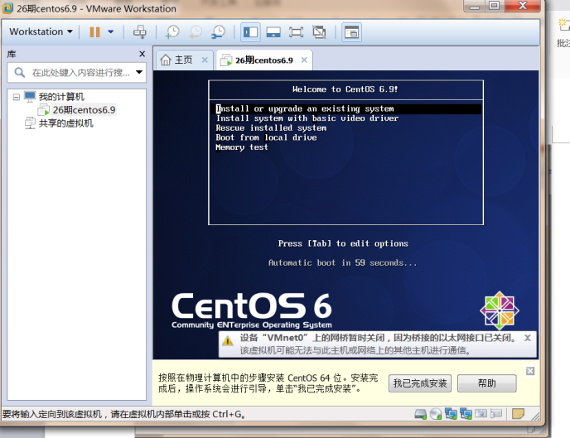Open the snapshot manager
The height and width of the screenshot is (438, 570).
click(218, 32)
